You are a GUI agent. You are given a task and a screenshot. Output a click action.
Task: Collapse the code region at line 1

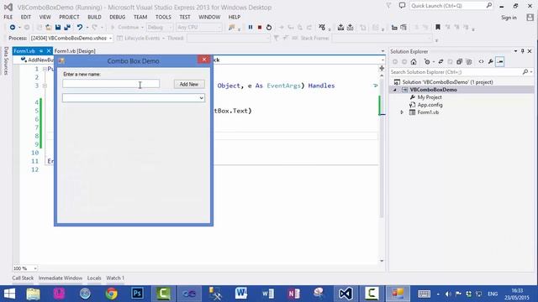pos(45,69)
